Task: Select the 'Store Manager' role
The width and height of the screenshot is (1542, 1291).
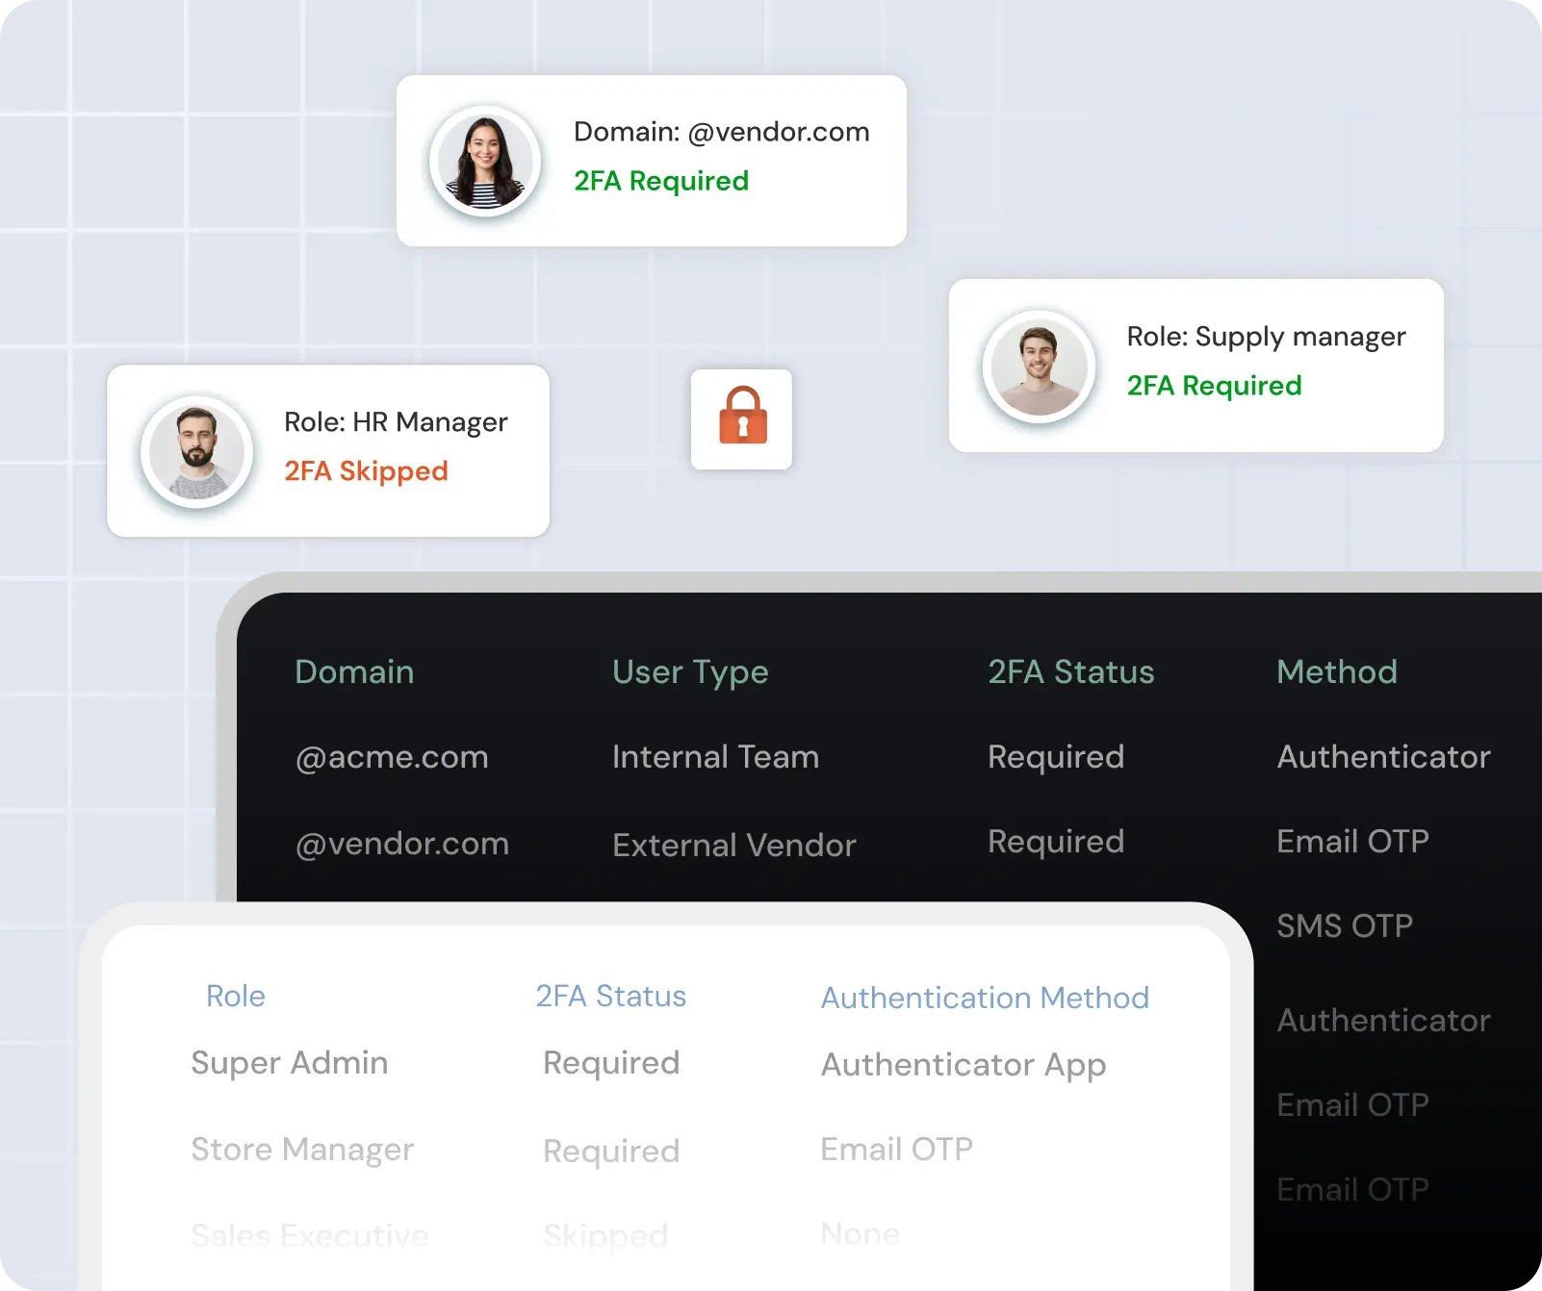Action: point(302,1151)
